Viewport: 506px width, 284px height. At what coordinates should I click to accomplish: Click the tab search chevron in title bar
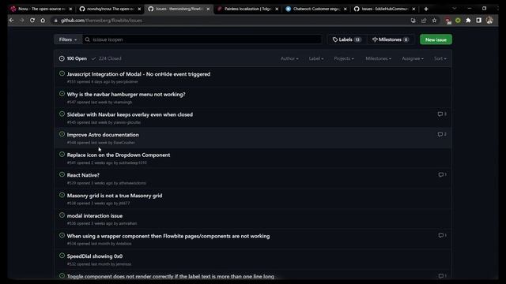tap(455, 9)
